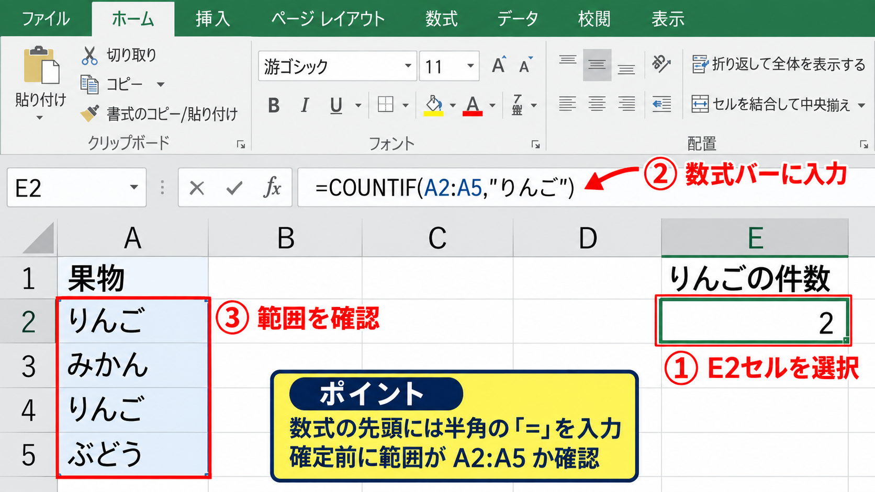Toggle Underline formatting

click(336, 106)
